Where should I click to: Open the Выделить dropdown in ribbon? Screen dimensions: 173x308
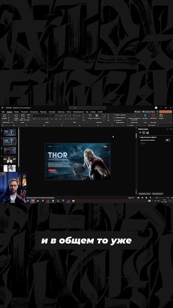pos(118,120)
